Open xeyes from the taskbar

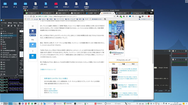tap(118, 104)
